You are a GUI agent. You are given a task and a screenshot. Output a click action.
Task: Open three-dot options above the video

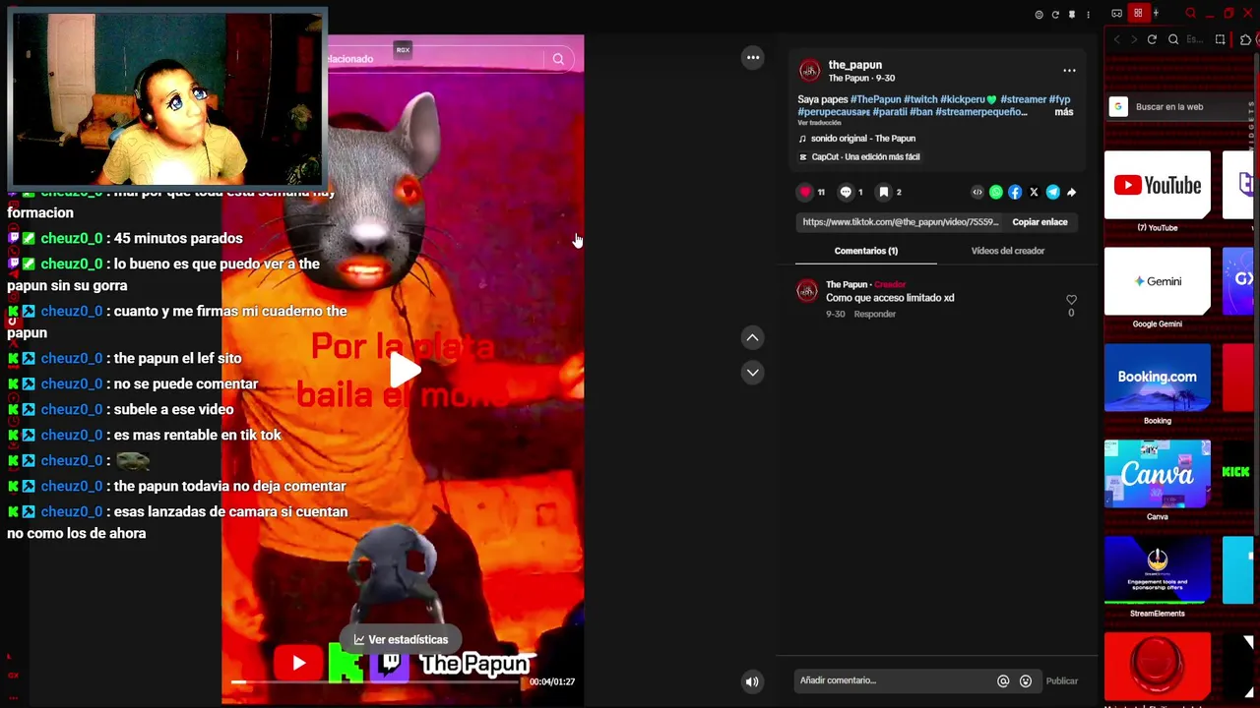coord(753,57)
